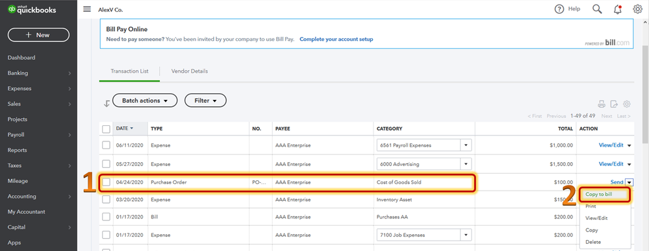
Task: Open action arrow beside $1,500.00 View/Edit
Action: point(630,164)
